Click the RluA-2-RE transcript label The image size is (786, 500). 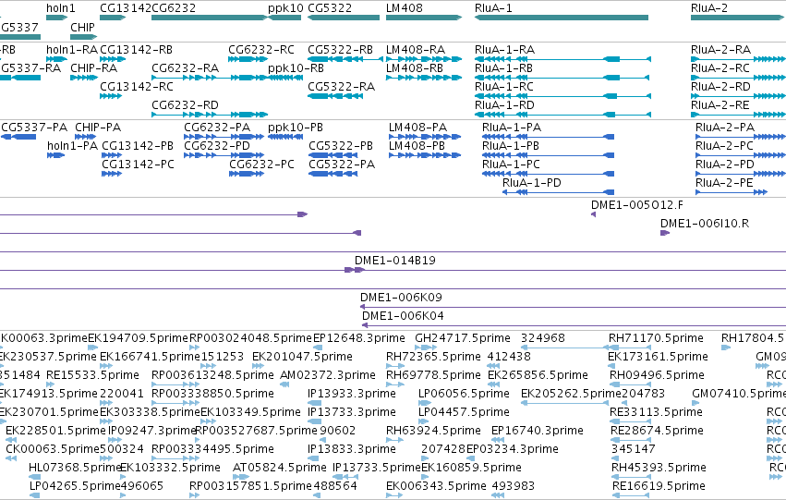719,105
